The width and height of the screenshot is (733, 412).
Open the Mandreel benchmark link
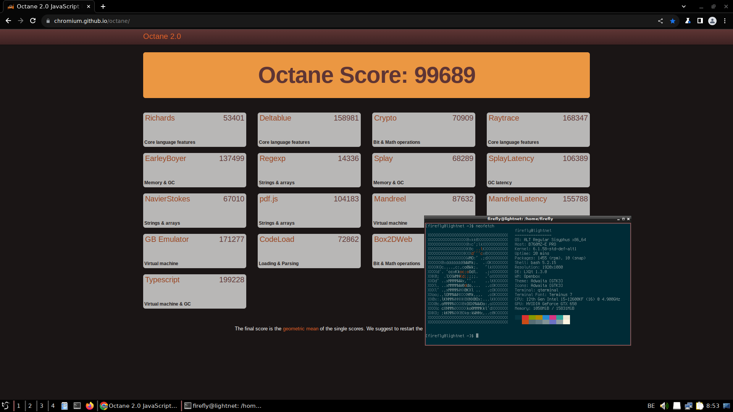pos(390,199)
